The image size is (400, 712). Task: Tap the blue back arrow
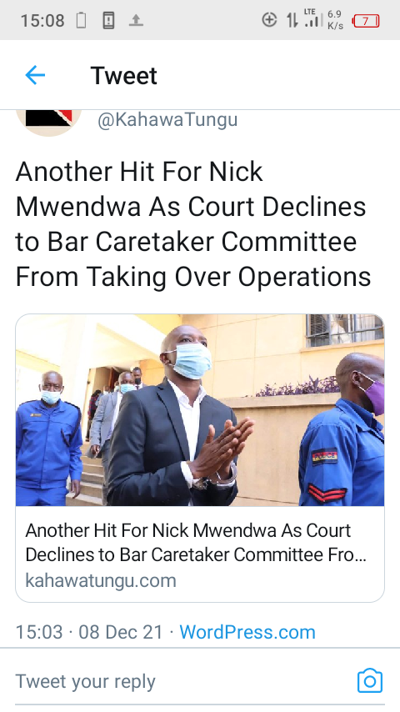35,75
